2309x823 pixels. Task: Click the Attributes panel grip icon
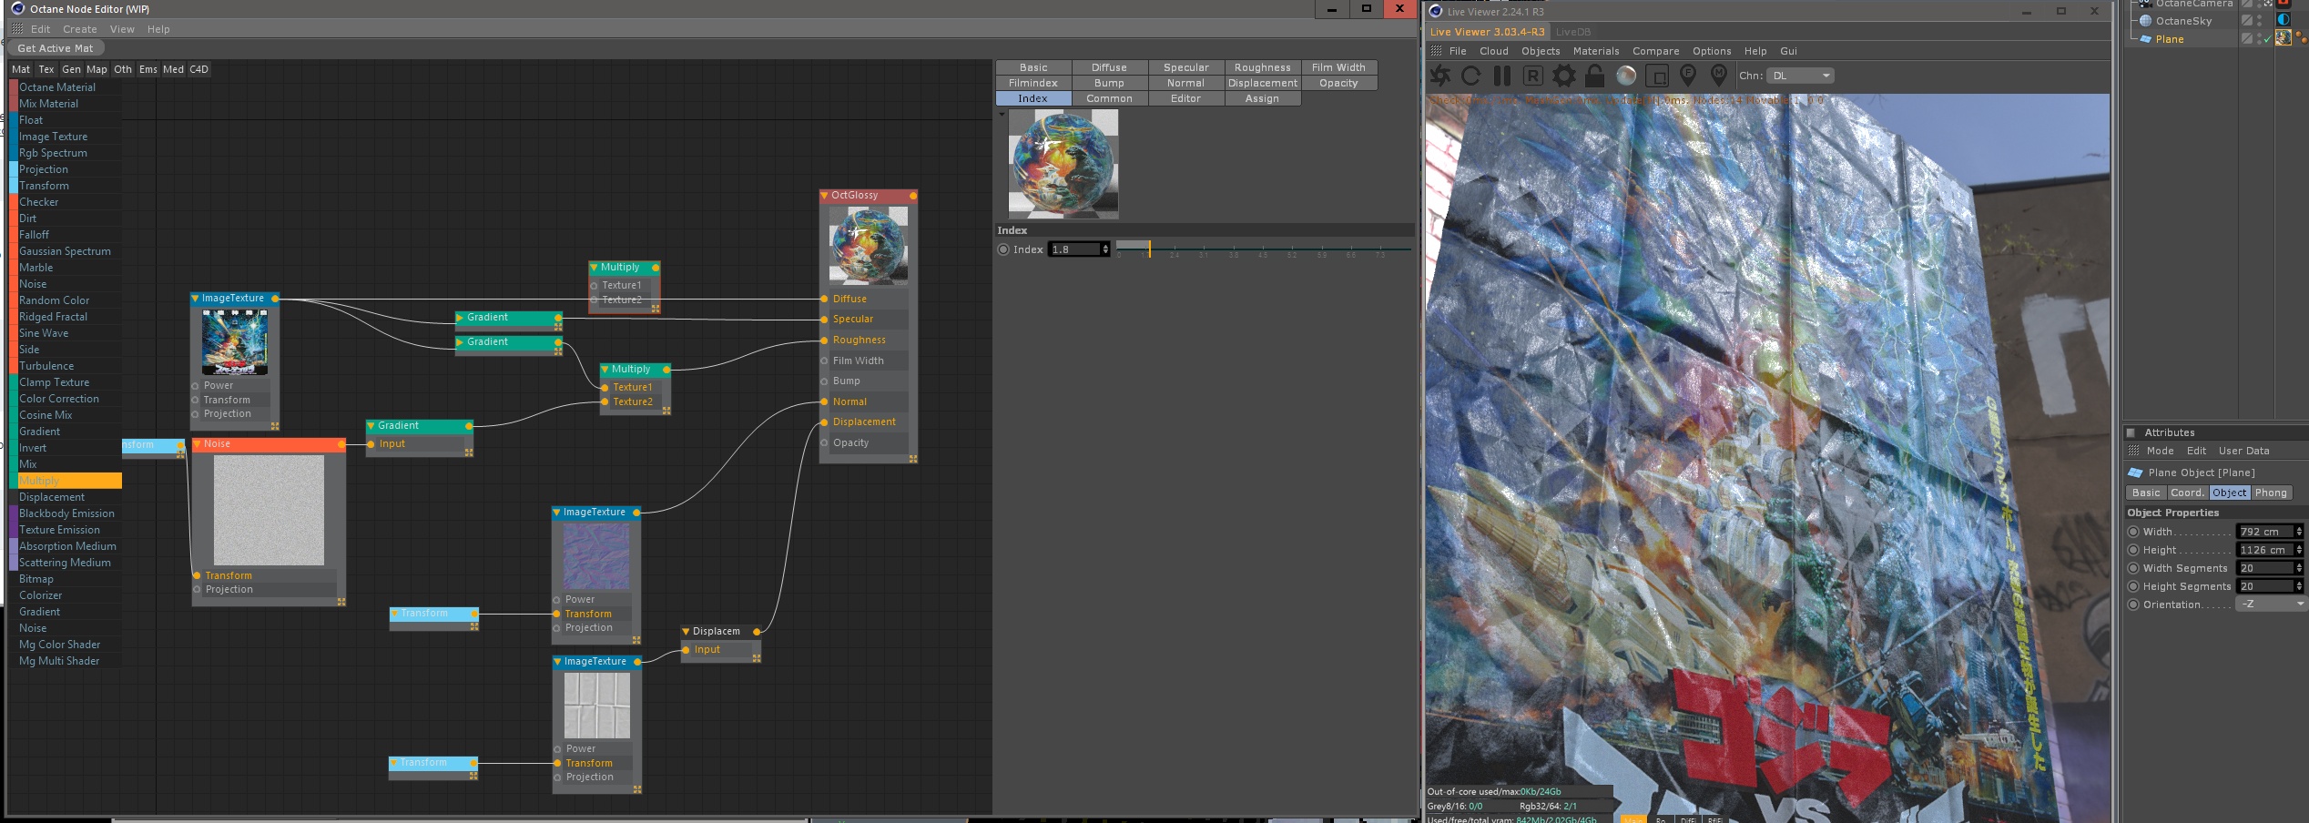(x=2133, y=451)
